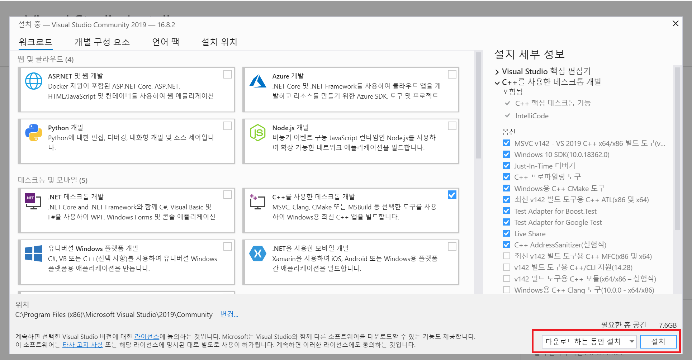Screen dimensions: 692x360
Task: Click the workloads list vertical scrollbar
Action: (478, 106)
